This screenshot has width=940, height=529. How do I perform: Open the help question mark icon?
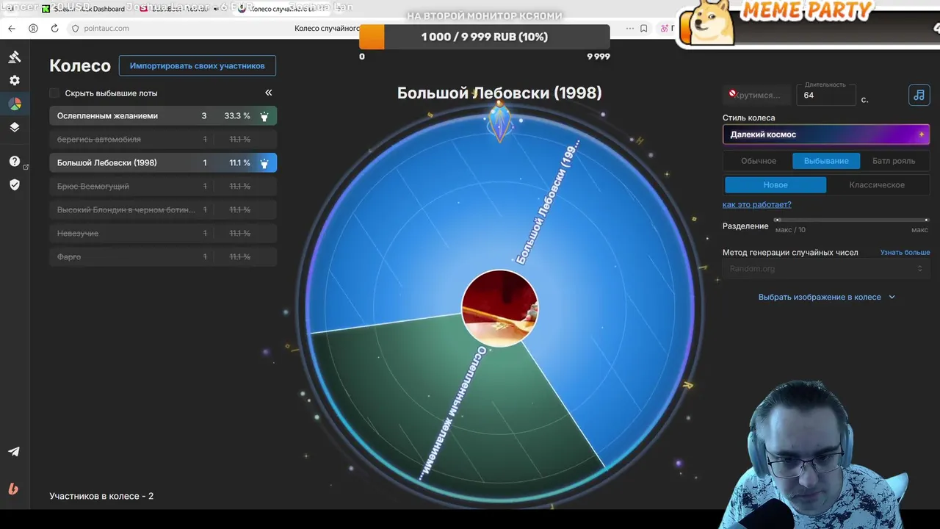click(15, 162)
